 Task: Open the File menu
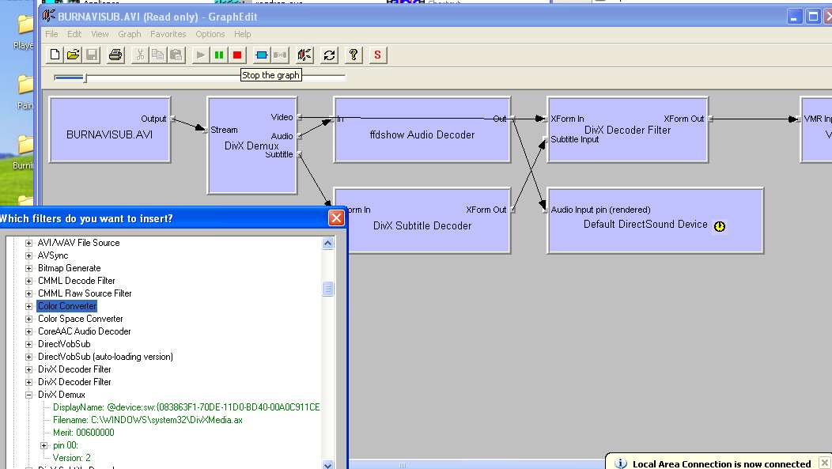[51, 34]
